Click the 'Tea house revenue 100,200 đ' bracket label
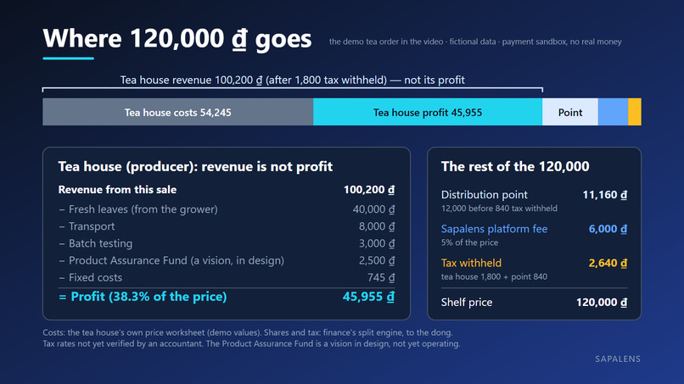This screenshot has width=684, height=384. (x=292, y=81)
